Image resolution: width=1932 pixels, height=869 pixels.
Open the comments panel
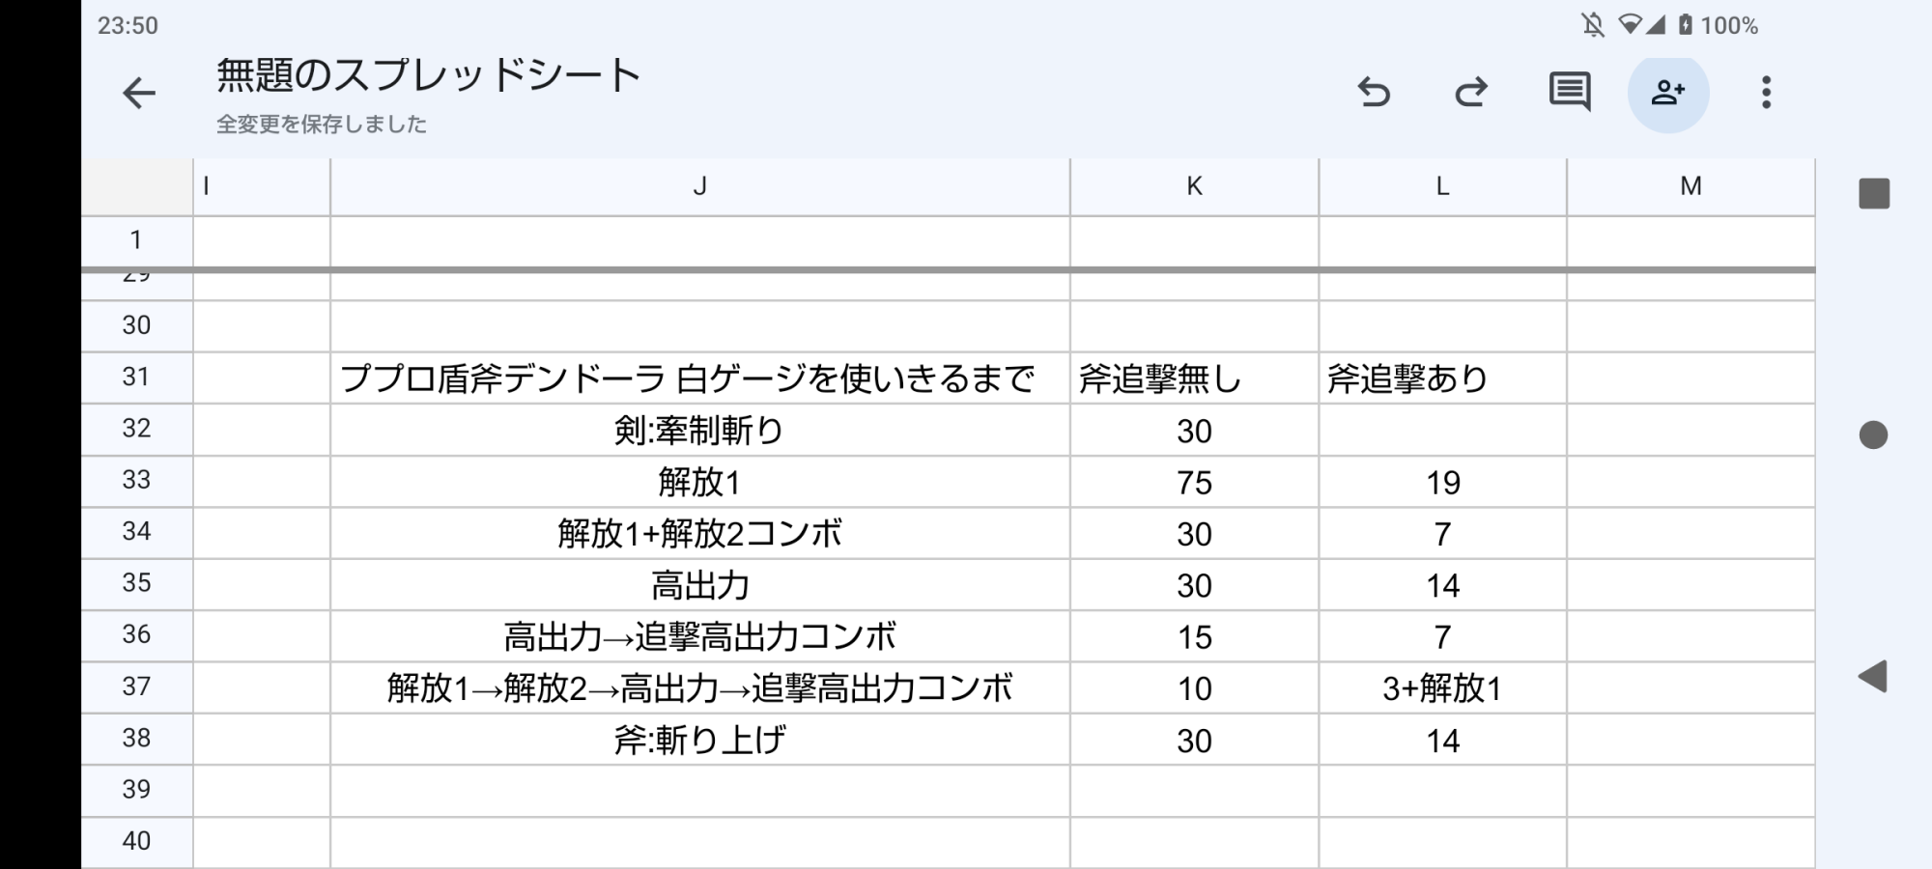[x=1569, y=93]
